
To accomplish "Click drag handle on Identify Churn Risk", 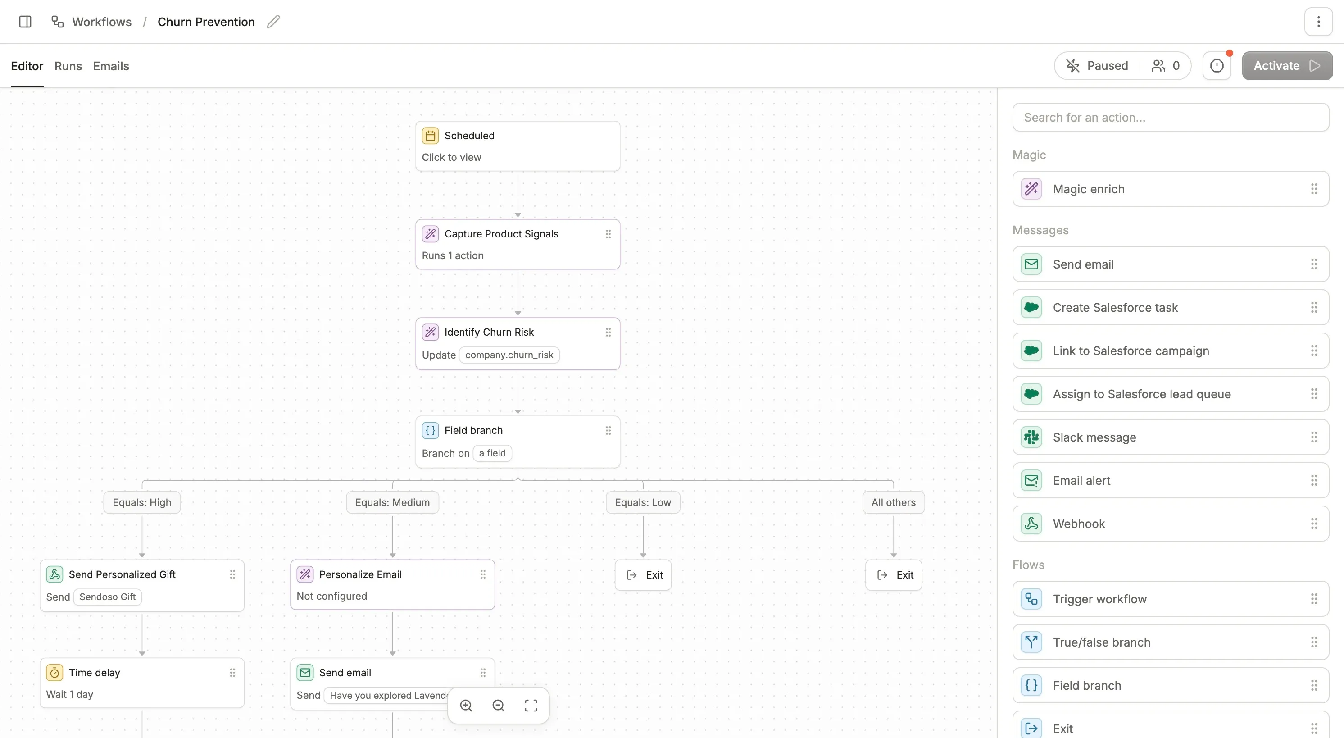I will [x=608, y=333].
